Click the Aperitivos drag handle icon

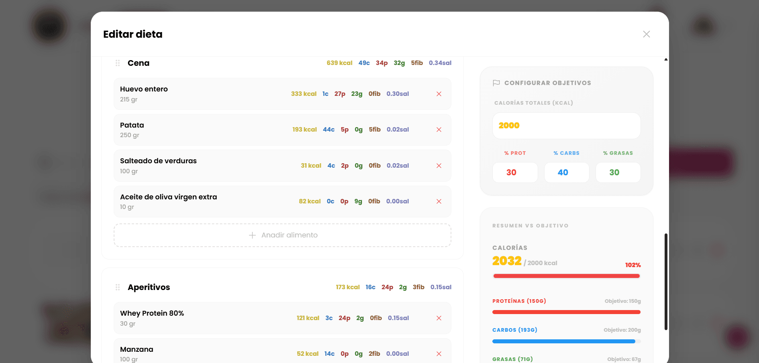118,287
